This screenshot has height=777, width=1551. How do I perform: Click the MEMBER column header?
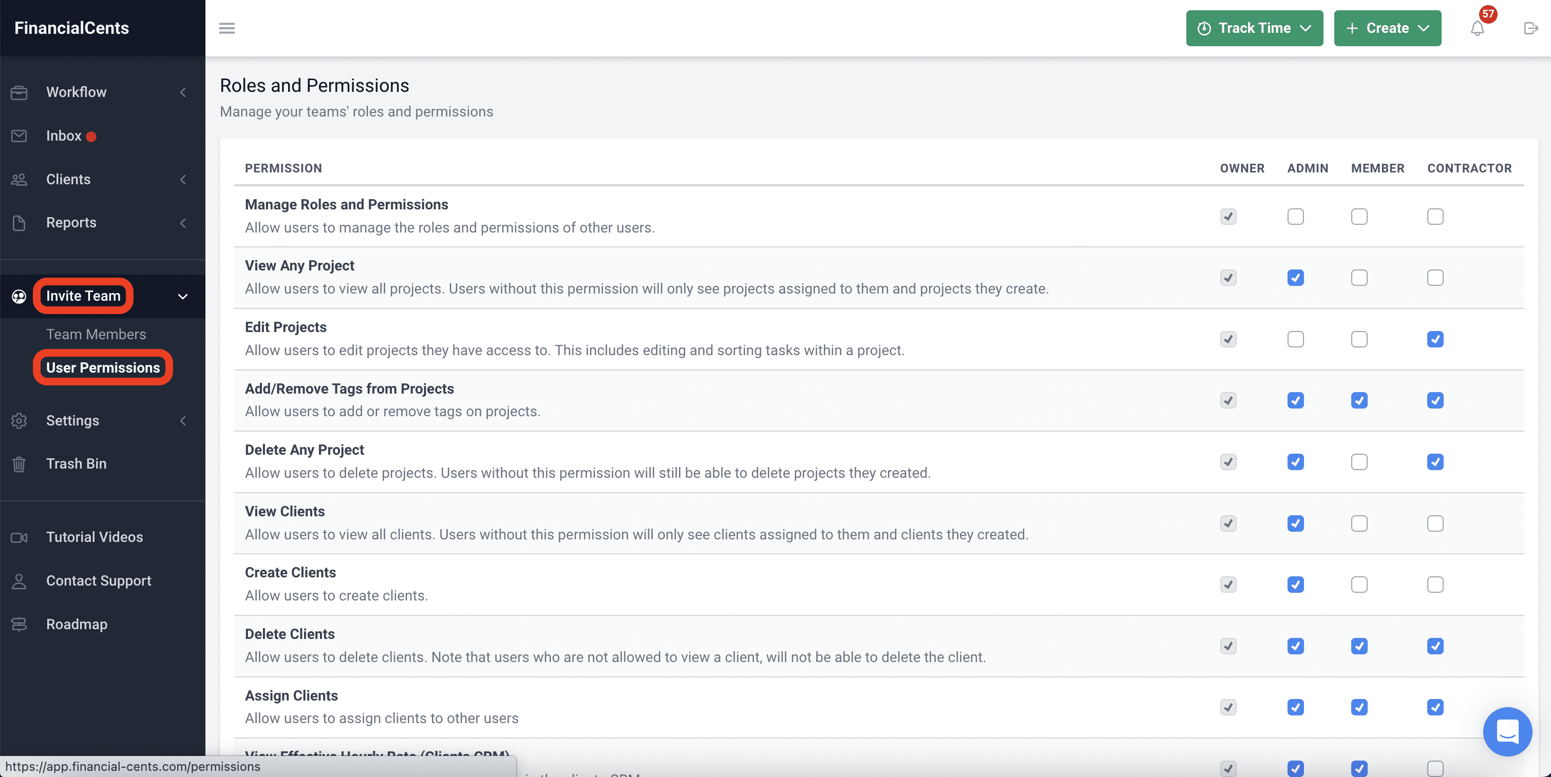1377,168
